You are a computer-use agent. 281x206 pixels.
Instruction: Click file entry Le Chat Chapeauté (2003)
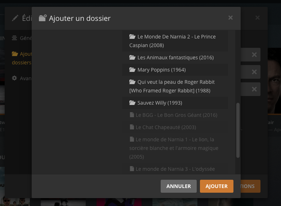(175, 127)
